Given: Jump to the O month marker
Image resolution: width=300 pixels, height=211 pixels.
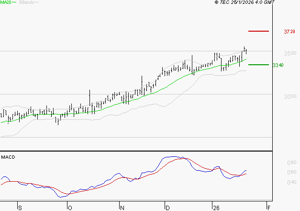Looking at the screenshot, I should pos(69,208).
